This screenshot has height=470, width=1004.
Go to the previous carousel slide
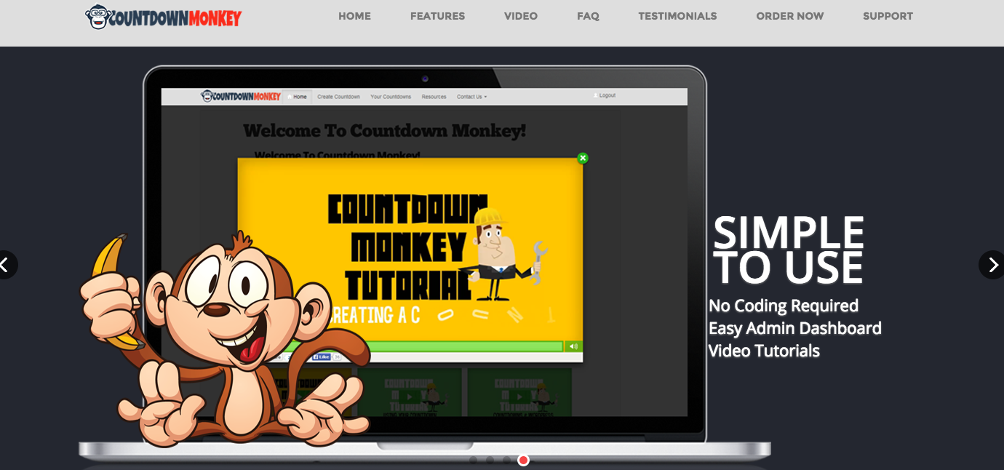(6, 265)
